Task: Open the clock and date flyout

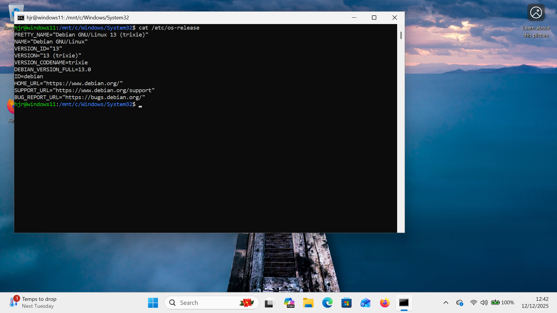Action: (x=535, y=303)
